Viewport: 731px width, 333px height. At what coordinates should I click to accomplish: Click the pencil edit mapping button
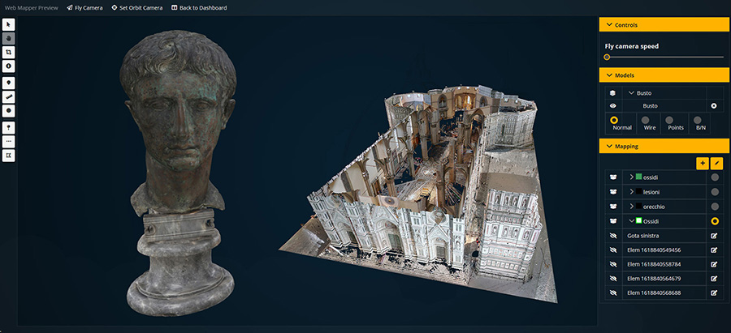[x=717, y=163]
